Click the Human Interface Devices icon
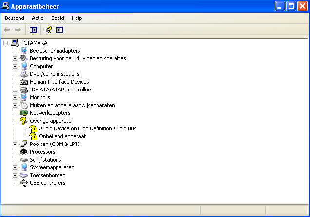The height and width of the screenshot is (217, 310). (x=24, y=82)
